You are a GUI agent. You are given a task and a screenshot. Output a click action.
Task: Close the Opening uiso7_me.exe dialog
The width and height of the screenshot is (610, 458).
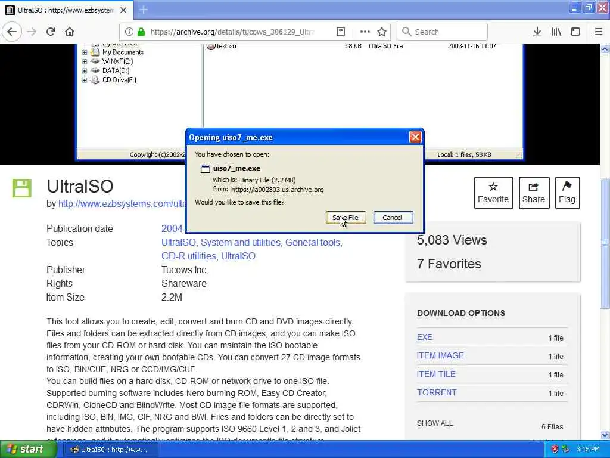[415, 137]
